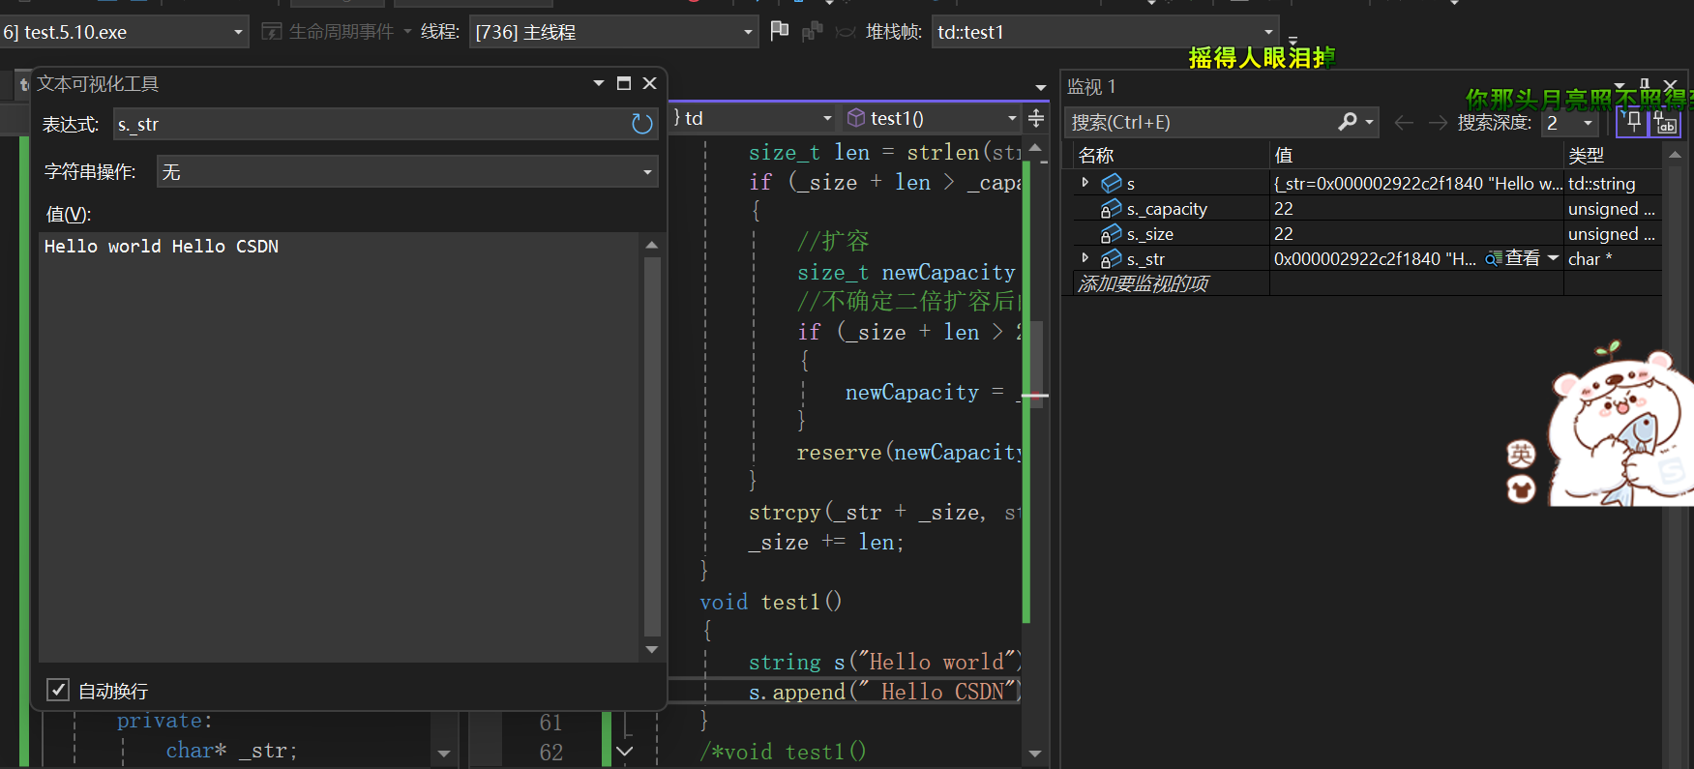Maximize the 文本可视化工具 window
The height and width of the screenshot is (769, 1694).
tap(624, 83)
